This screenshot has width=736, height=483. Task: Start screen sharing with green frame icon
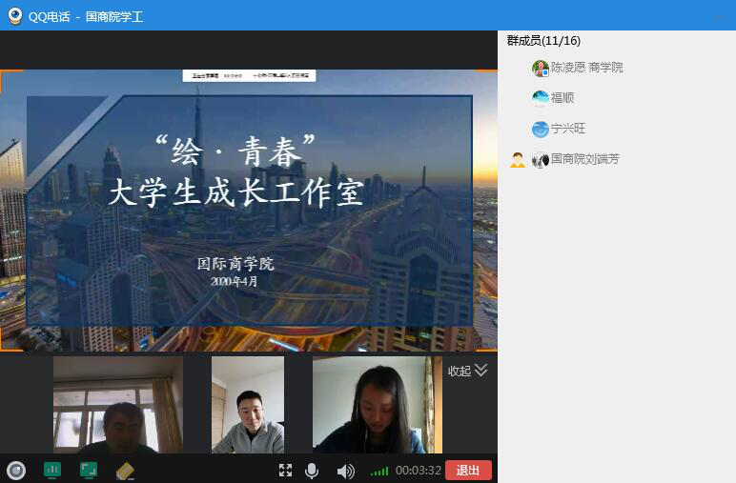click(89, 470)
